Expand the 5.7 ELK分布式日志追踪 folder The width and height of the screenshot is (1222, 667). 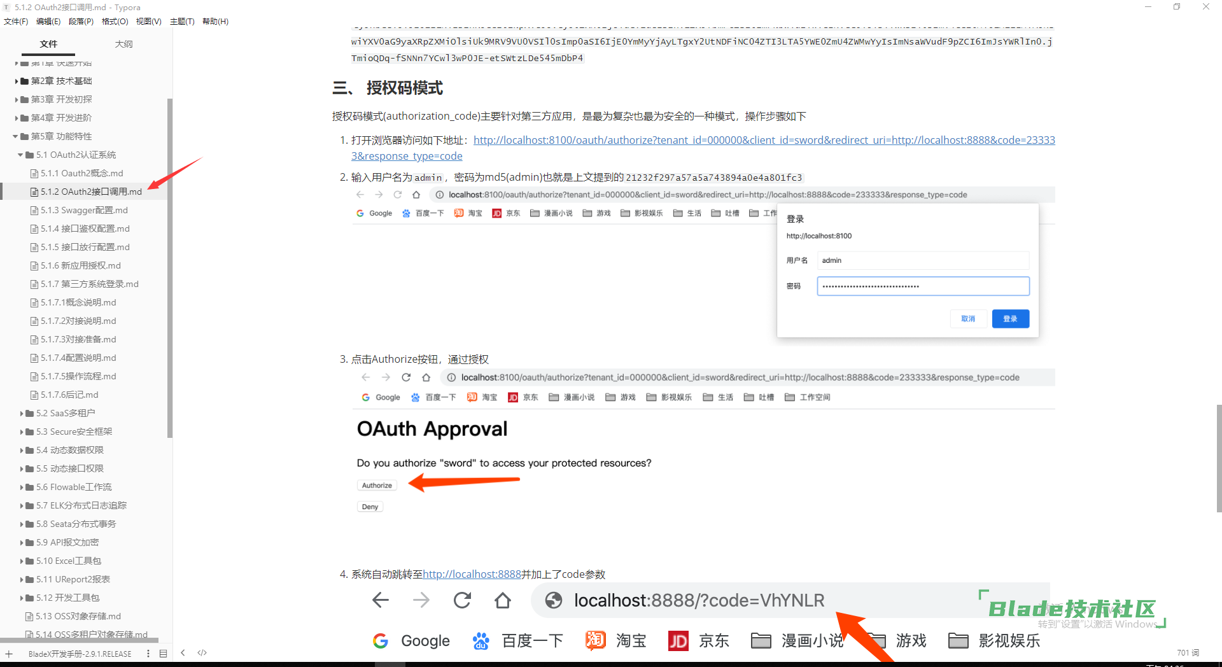(x=22, y=505)
